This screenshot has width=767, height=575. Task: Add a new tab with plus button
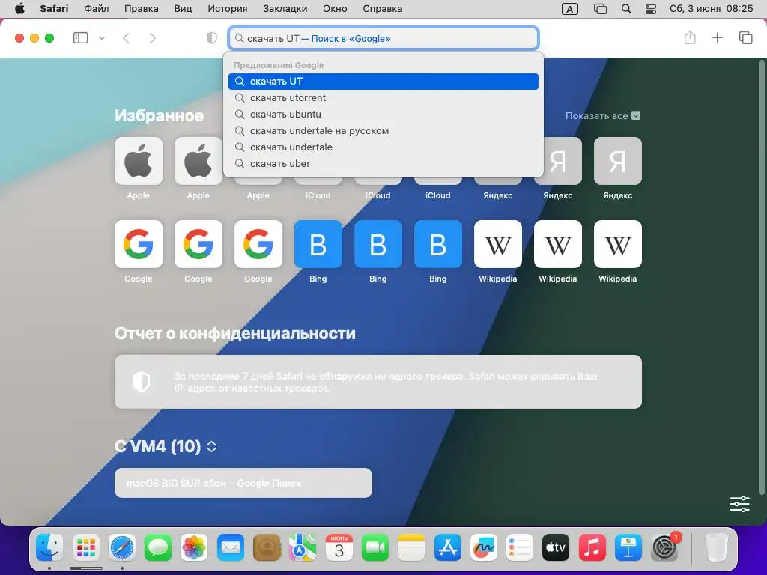pos(717,37)
